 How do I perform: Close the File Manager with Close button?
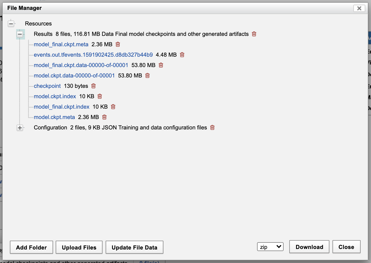tap(346, 247)
